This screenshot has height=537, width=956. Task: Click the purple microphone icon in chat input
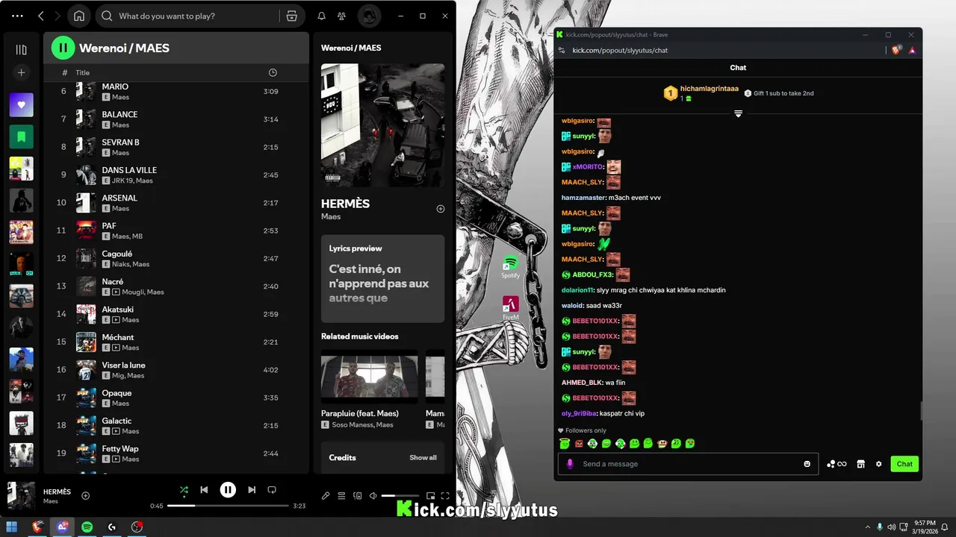point(570,464)
